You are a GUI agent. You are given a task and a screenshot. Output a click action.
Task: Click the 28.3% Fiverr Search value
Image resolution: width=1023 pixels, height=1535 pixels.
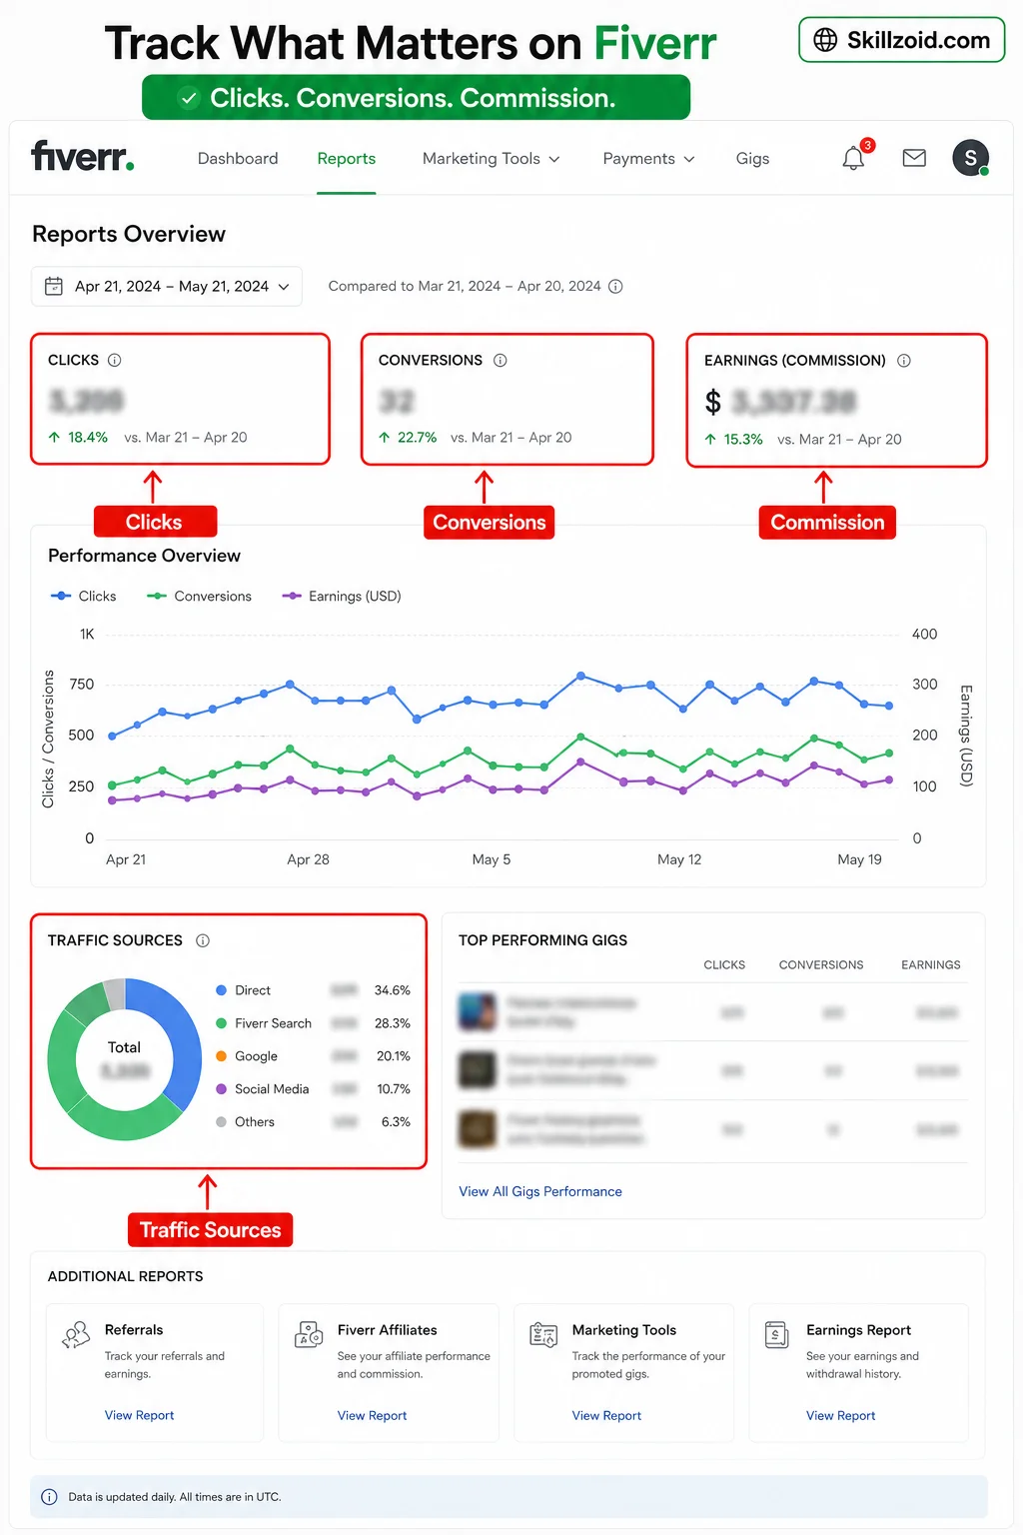[393, 1023]
